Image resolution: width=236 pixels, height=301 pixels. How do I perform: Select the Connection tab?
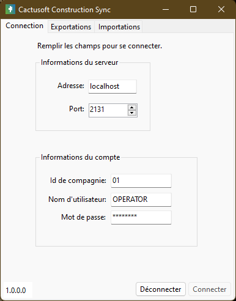click(24, 26)
